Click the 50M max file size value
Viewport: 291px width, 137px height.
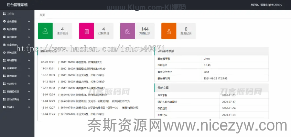pos(206,72)
